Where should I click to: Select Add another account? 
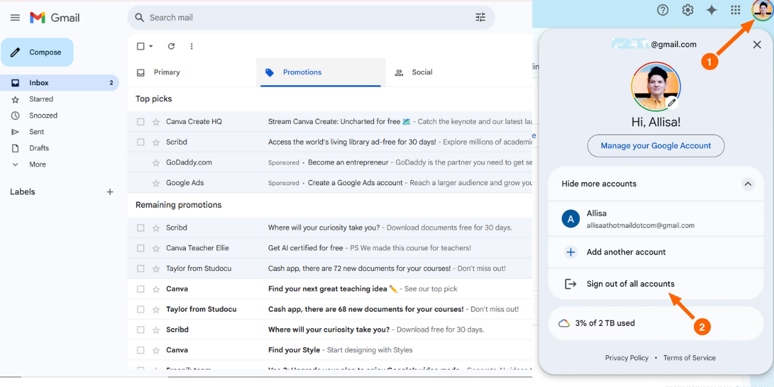click(656, 252)
